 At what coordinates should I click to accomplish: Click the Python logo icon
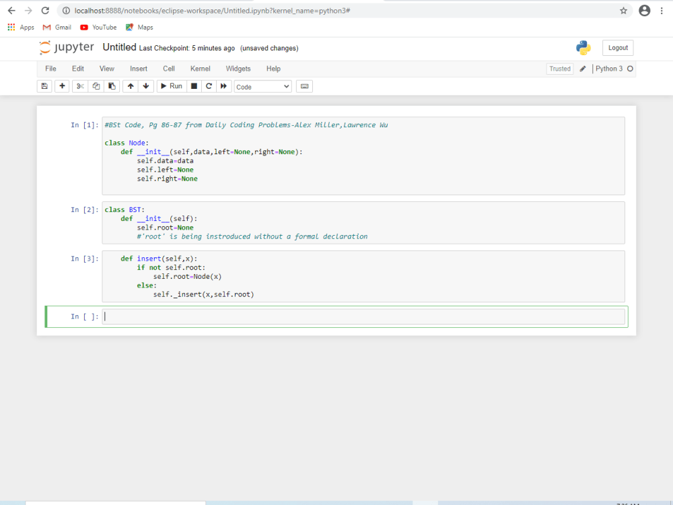coord(583,48)
